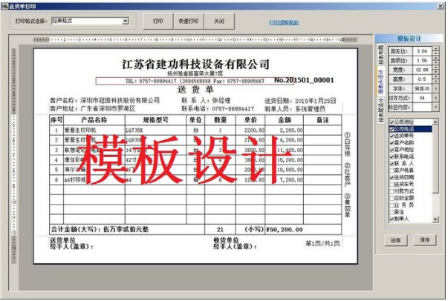This screenshot has height=301, width=448.
Task: Decrease 距左边 with the down spinner arrow
Action: tap(435, 53)
